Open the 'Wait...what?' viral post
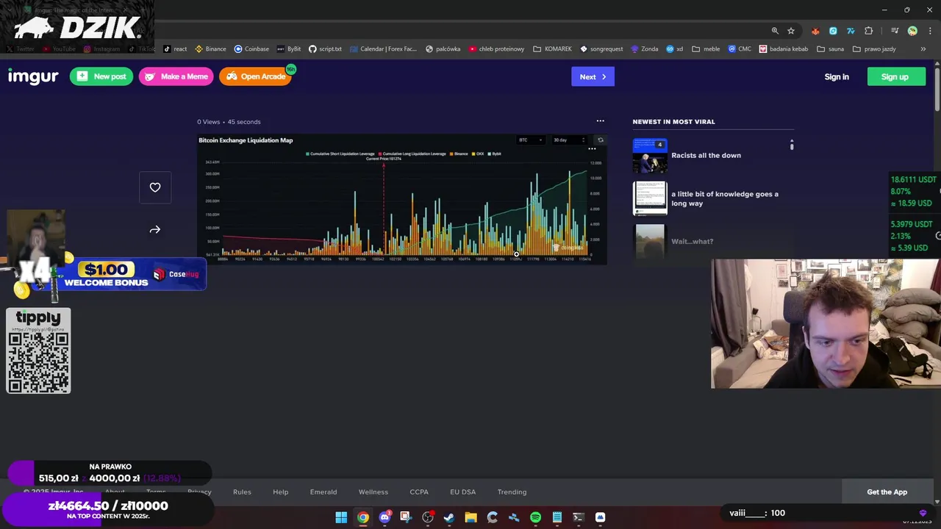 coord(692,241)
